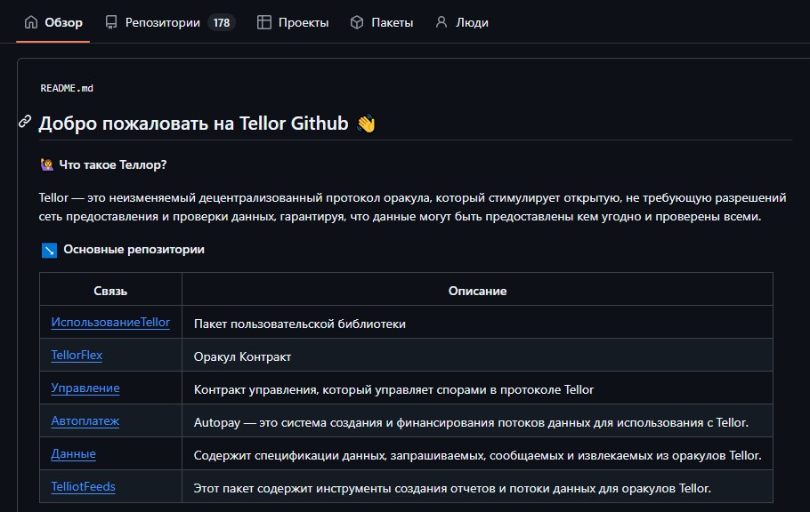810x512 pixels.
Task: Open the Репозитории tab
Action: tap(163, 22)
